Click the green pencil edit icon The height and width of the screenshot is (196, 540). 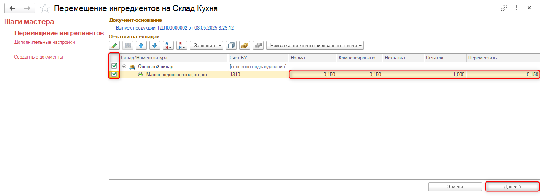114,46
